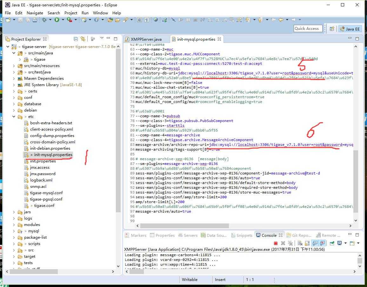Click the Java EE perspective button
The image size is (367, 287).
(x=350, y=29)
